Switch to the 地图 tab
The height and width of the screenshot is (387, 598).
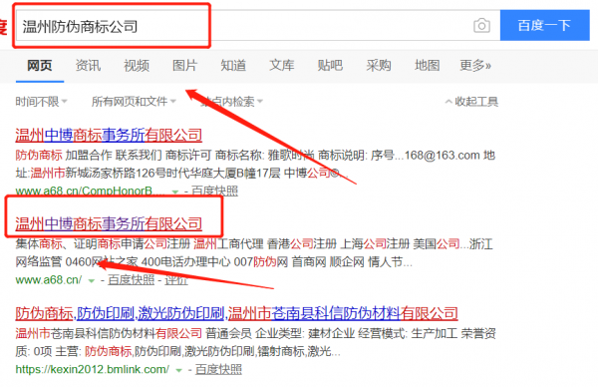pyautogui.click(x=428, y=65)
